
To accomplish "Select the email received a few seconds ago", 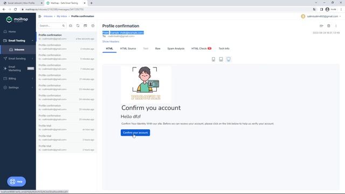I will pyautogui.click(x=66, y=37).
